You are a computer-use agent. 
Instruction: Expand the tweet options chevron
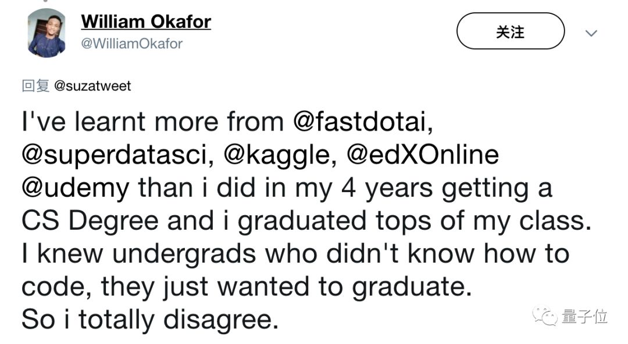[591, 34]
